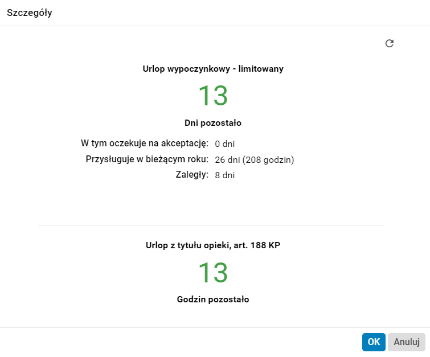Viewport: 430px width, 357px height.
Task: Click the Urlop z tytułu opieki heading
Action: point(187,245)
